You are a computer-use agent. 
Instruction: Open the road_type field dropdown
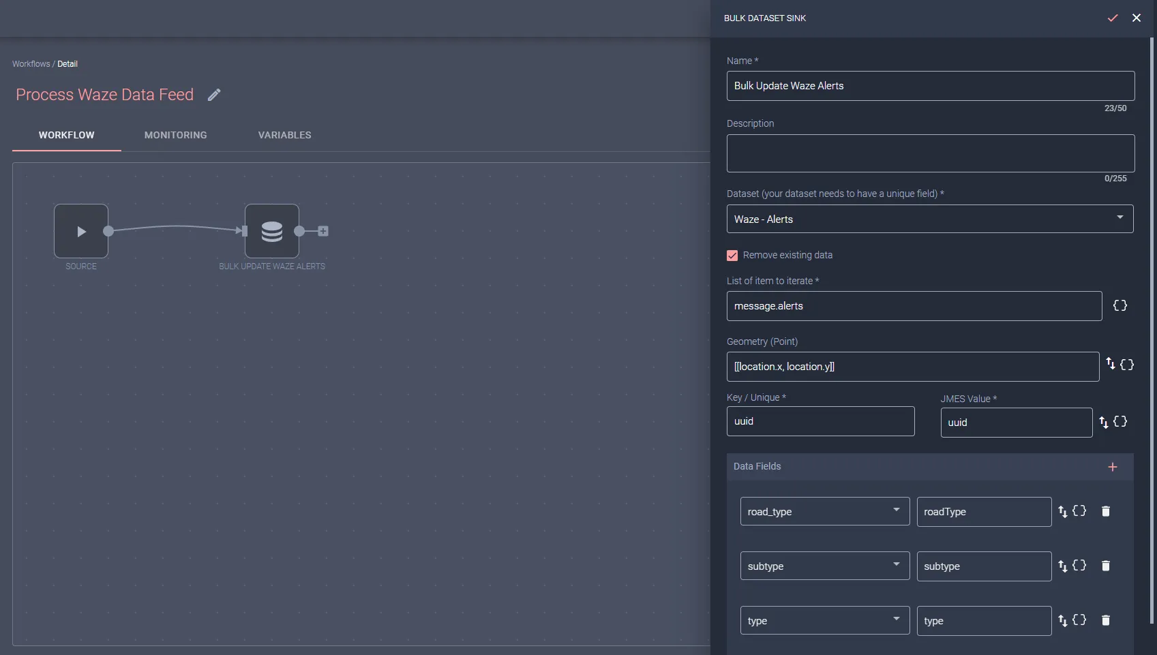pos(825,511)
